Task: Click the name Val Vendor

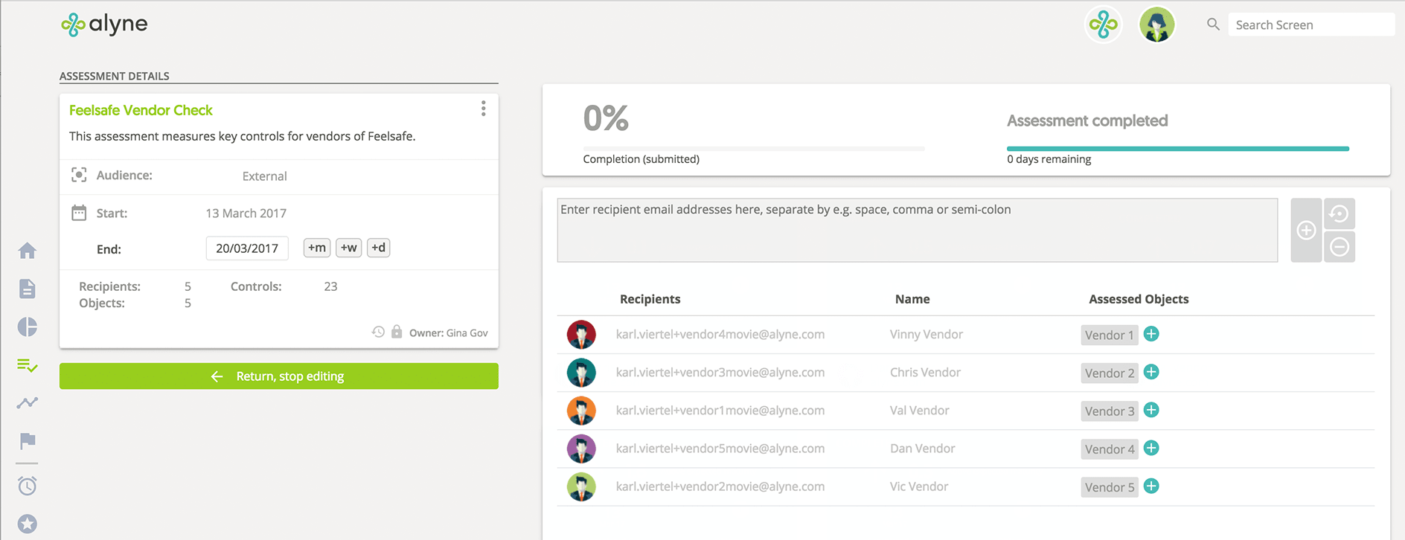Action: pos(919,411)
